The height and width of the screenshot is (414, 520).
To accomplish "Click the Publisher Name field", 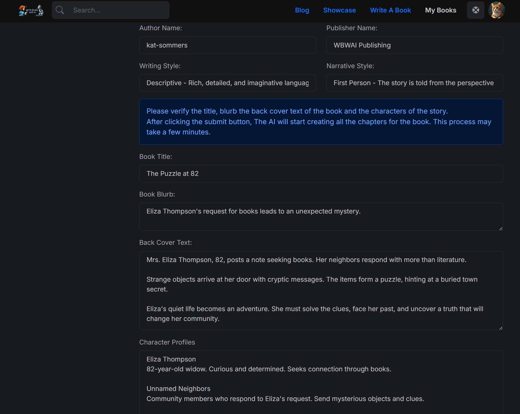I will [414, 45].
